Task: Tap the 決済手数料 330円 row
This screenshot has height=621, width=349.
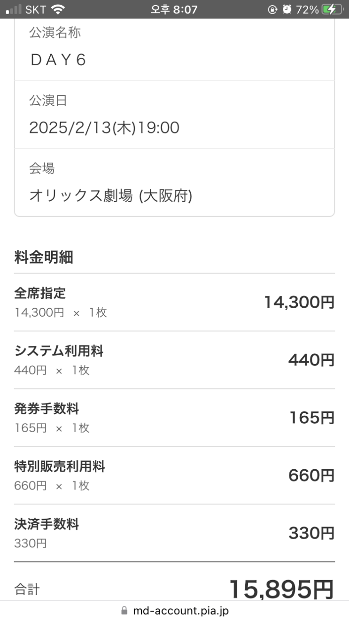Action: (x=174, y=533)
